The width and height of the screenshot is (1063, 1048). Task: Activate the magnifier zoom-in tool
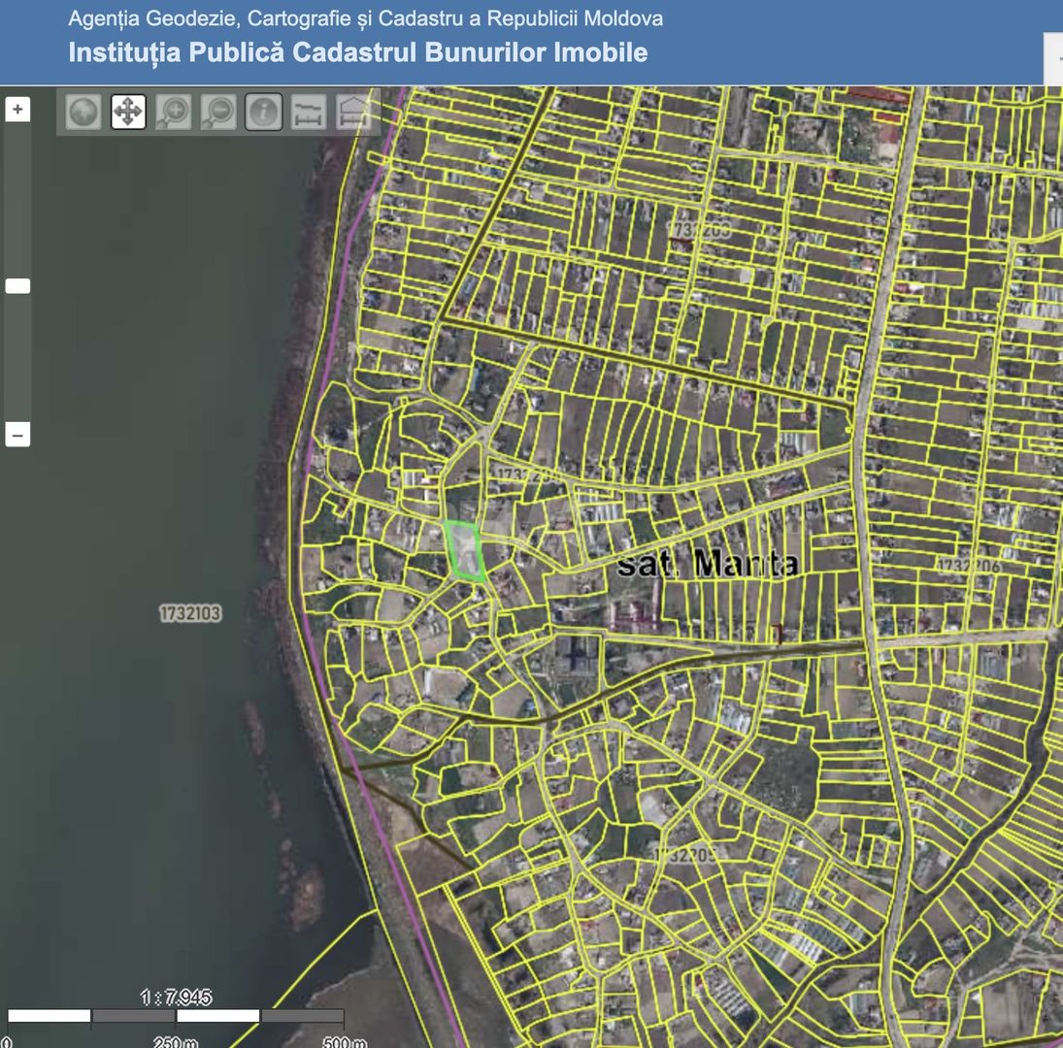tap(173, 112)
